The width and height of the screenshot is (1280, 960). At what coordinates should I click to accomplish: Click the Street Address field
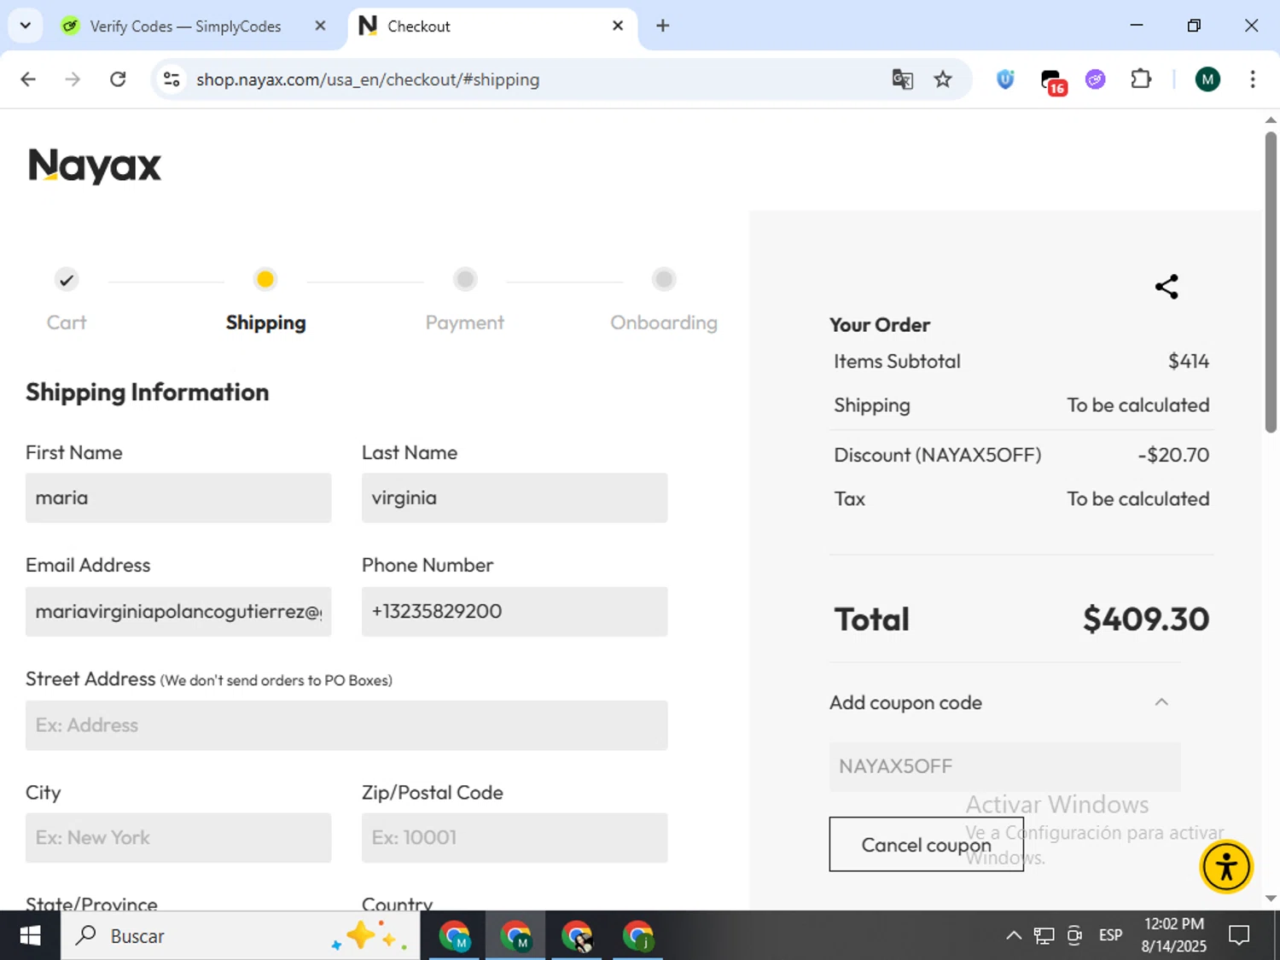[x=346, y=725]
